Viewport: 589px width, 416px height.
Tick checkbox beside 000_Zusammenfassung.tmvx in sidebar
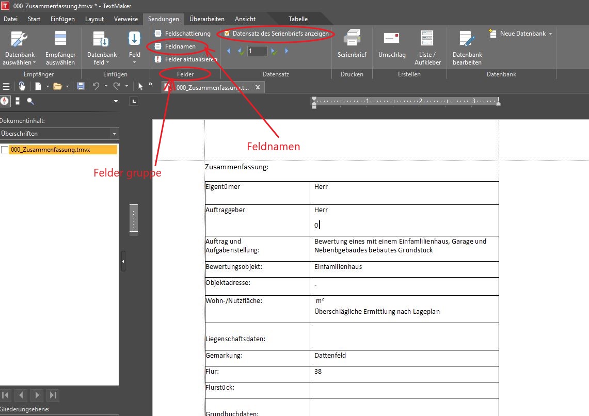click(5, 150)
